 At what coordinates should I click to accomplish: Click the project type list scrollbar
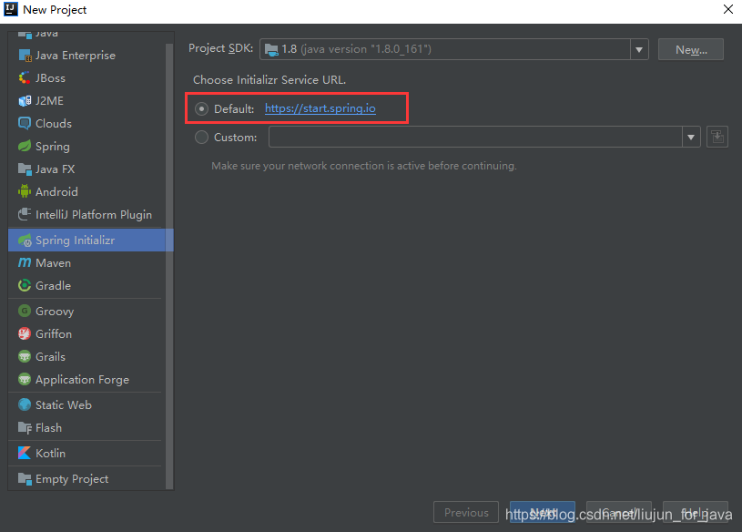pos(169,265)
